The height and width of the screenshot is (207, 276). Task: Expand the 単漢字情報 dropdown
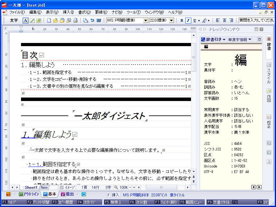click(x=250, y=40)
